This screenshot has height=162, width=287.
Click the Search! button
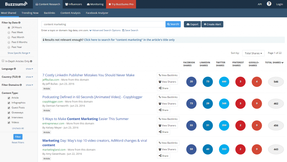coord(173,24)
